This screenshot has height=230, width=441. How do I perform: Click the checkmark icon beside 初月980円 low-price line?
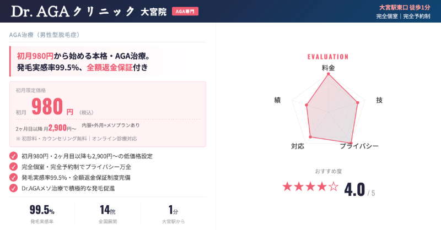[x=13, y=156]
